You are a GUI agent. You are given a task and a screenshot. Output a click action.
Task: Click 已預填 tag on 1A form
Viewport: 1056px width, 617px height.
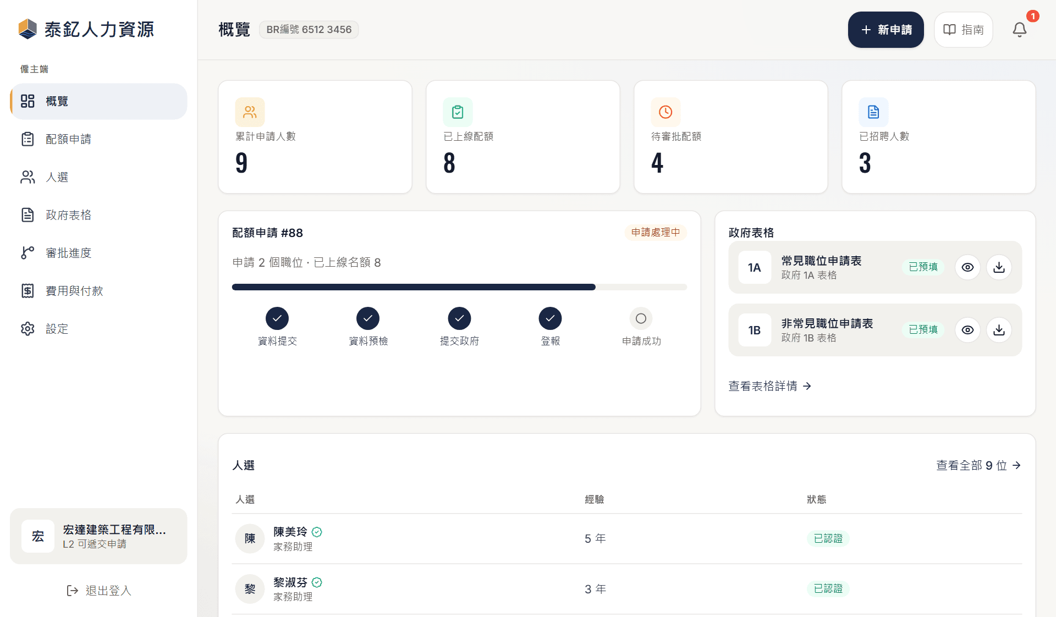tap(923, 267)
